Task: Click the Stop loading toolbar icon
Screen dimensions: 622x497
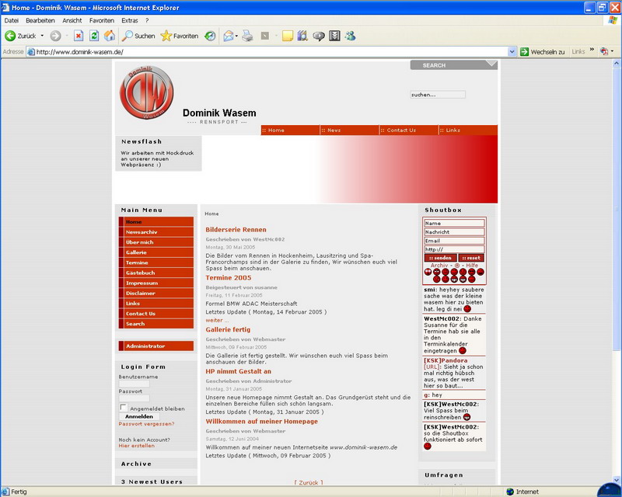Action: pyautogui.click(x=79, y=36)
